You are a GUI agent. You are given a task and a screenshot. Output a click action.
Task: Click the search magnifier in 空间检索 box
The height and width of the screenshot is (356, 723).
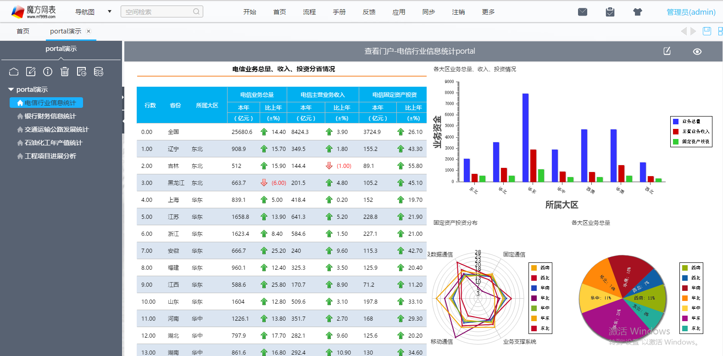[x=196, y=11]
